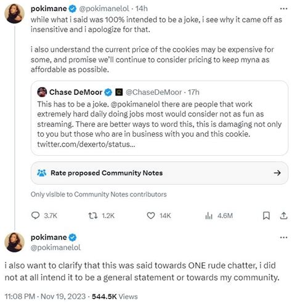Screen dimensions: 292x303
Task: Click the @pokimanelol handle in top tweet
Action: click(x=104, y=9)
